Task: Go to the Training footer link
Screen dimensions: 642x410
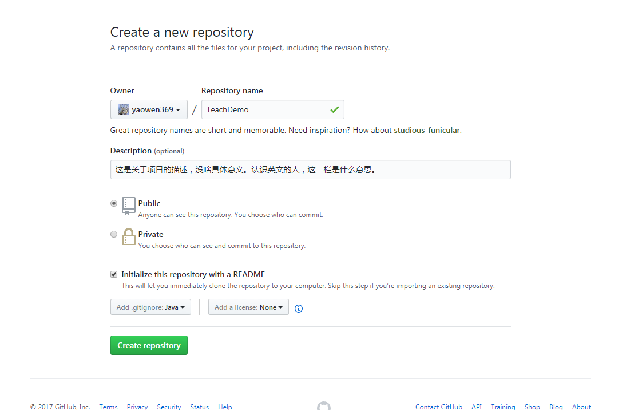Action: pos(503,407)
